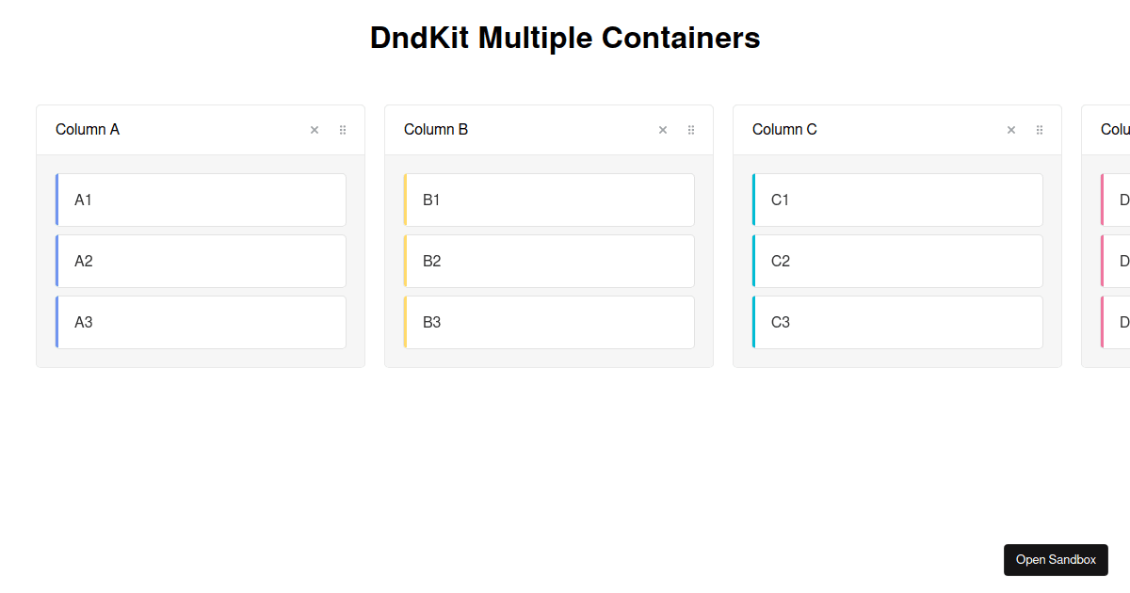Select the B1 card in Column B
1130x593 pixels.
pos(548,200)
